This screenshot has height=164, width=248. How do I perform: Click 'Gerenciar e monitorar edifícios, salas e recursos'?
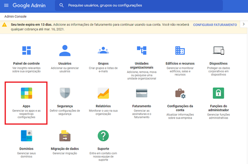click(180, 71)
